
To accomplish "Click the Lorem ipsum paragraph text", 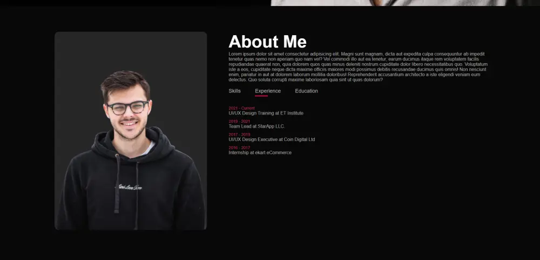I will coord(358,67).
